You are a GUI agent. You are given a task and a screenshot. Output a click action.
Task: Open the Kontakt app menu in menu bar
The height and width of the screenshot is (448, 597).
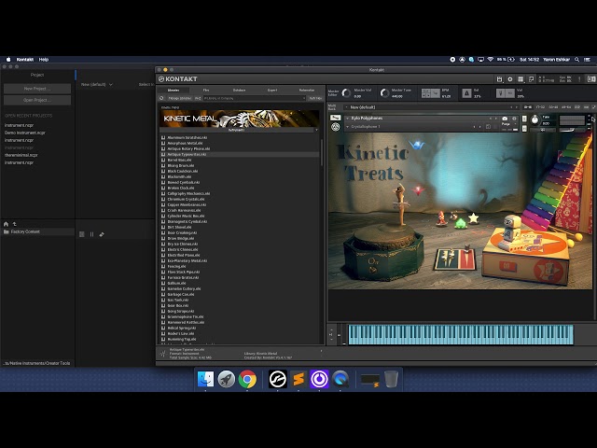[x=25, y=60]
